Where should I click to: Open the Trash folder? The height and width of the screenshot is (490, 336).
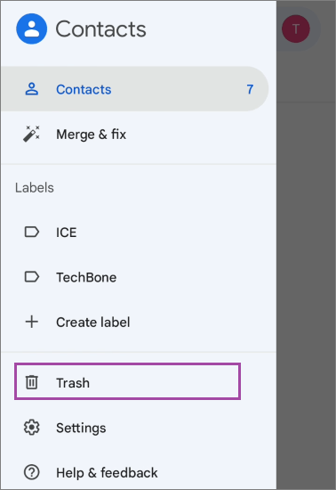pos(127,381)
